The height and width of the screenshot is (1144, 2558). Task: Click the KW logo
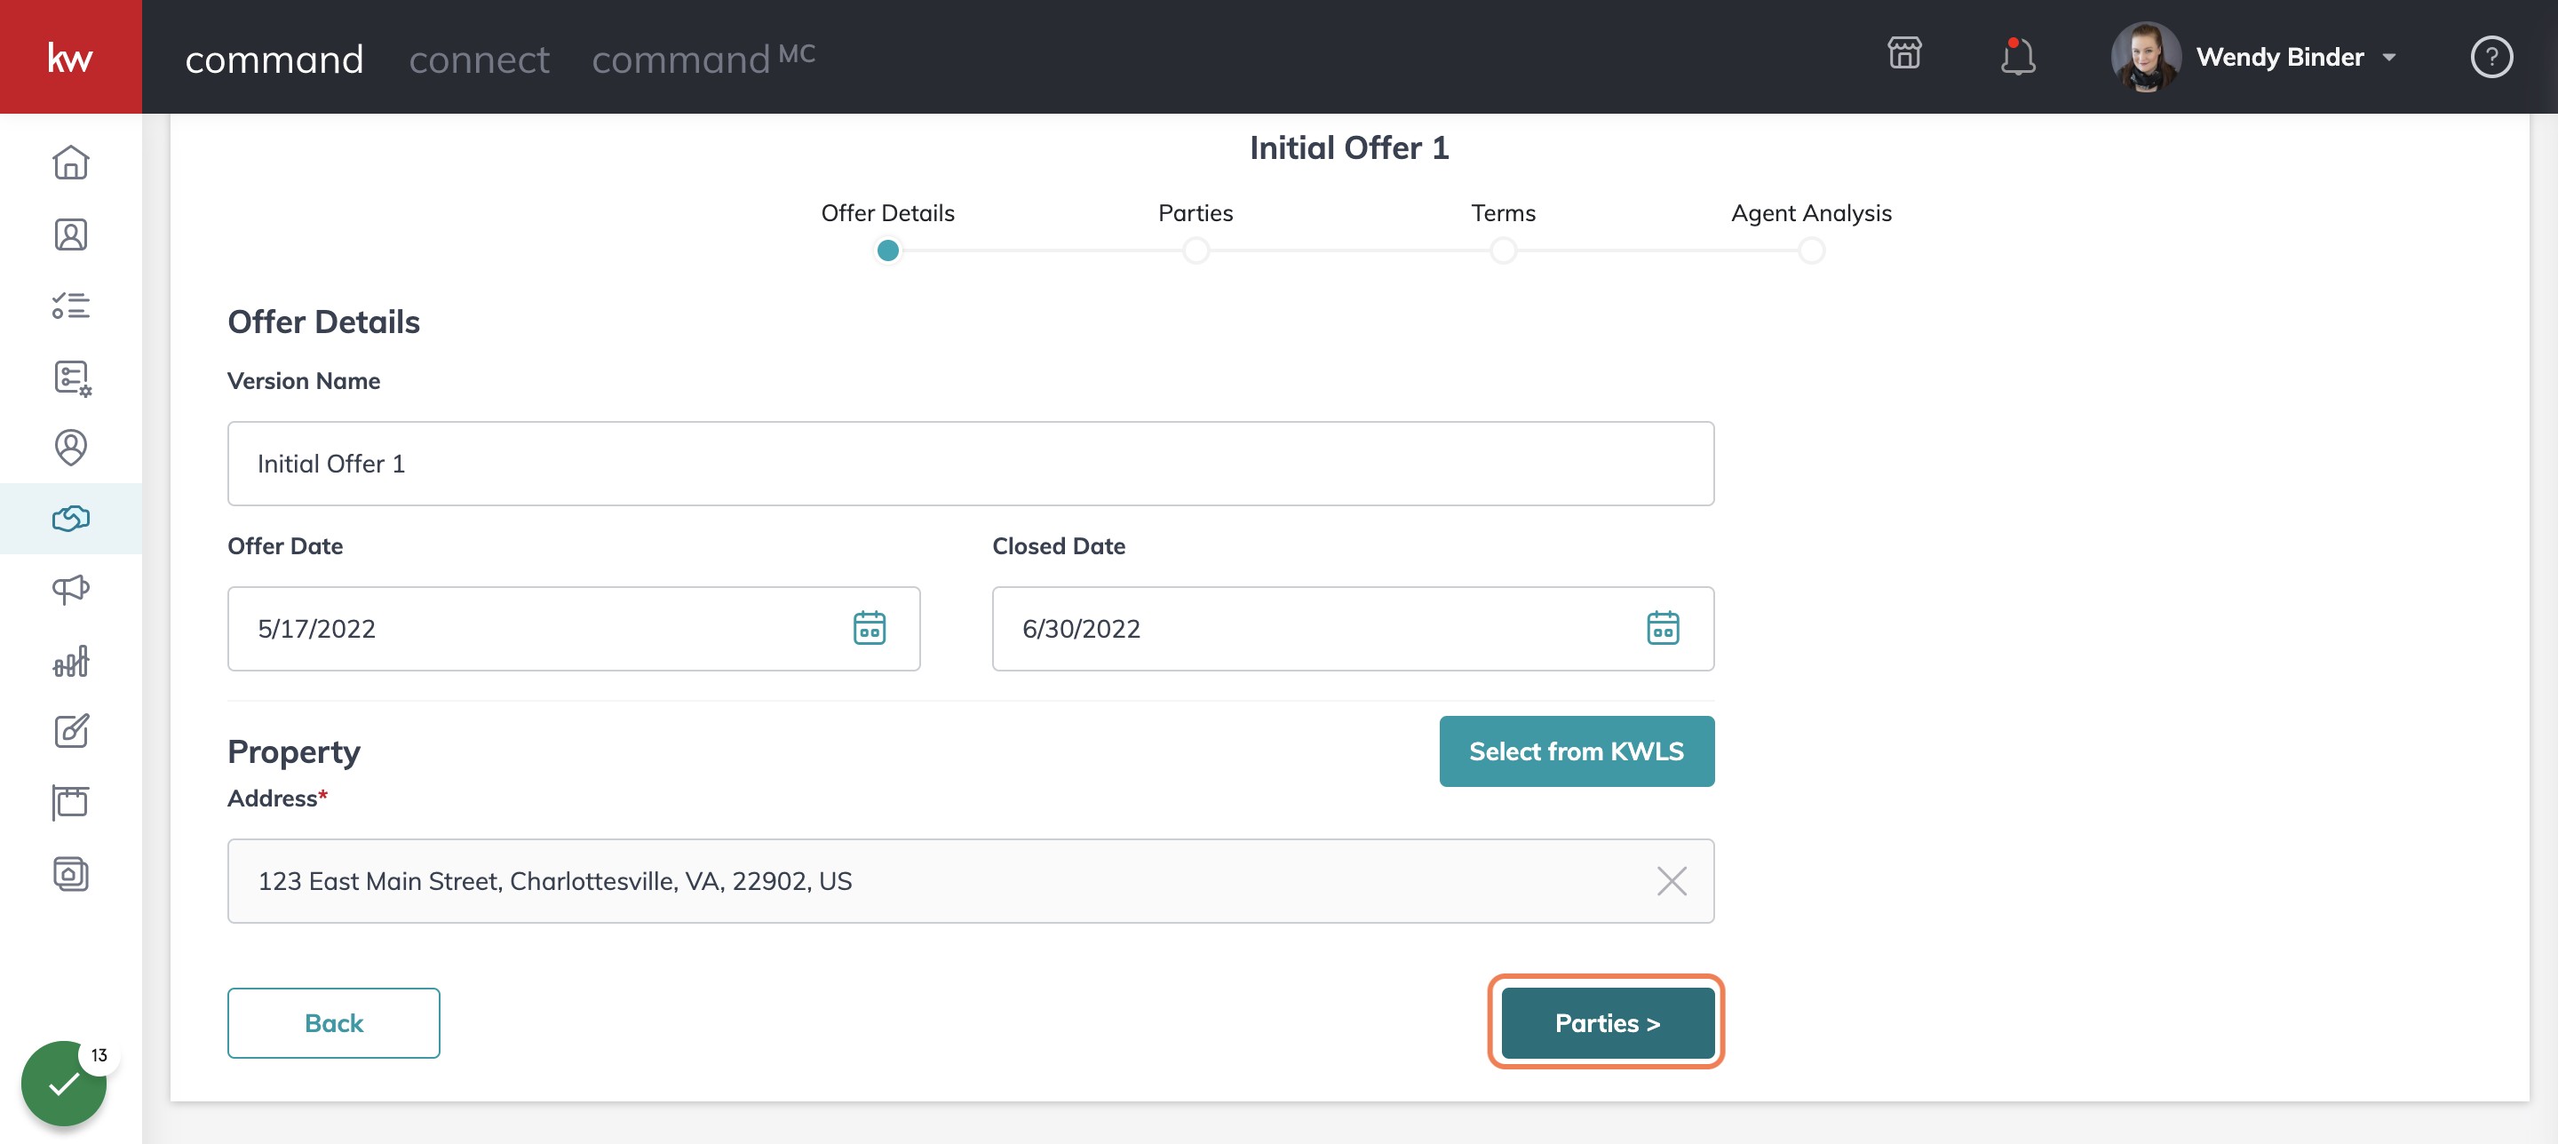tap(70, 57)
